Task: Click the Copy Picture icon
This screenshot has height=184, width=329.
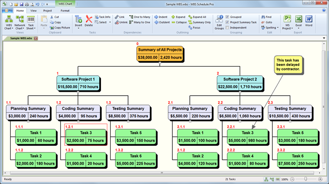Action: (x=52, y=28)
